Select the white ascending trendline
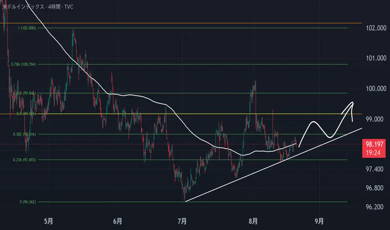Image resolution: width=390 pixels, height=230 pixels. tap(274, 164)
